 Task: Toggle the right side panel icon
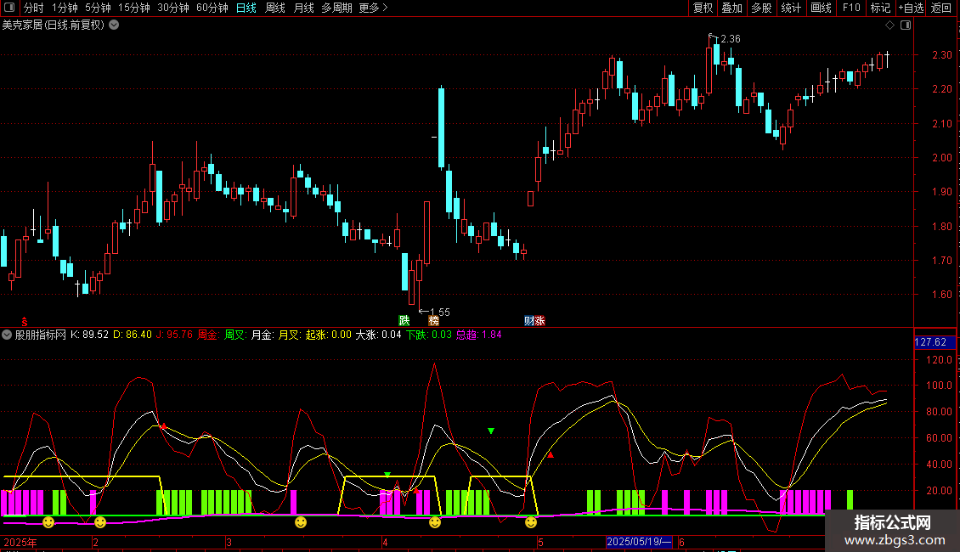[x=906, y=25]
